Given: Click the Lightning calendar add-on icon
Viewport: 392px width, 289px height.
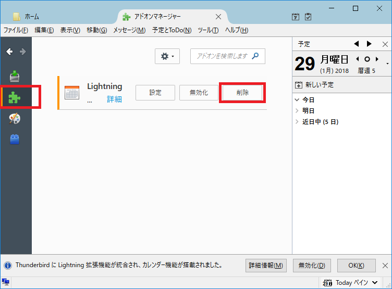Looking at the screenshot, I should [72, 93].
